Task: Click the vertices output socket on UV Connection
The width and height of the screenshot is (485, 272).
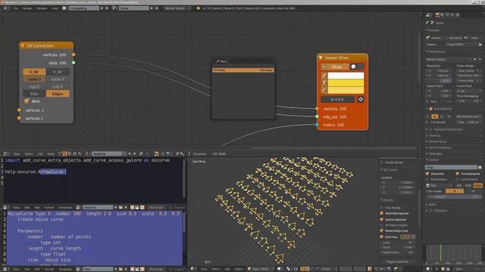Action: 74,54
